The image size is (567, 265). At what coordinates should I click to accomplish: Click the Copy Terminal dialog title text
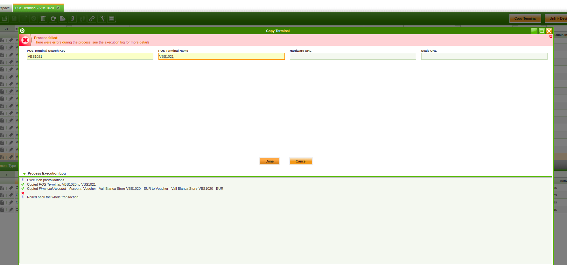pos(278,31)
